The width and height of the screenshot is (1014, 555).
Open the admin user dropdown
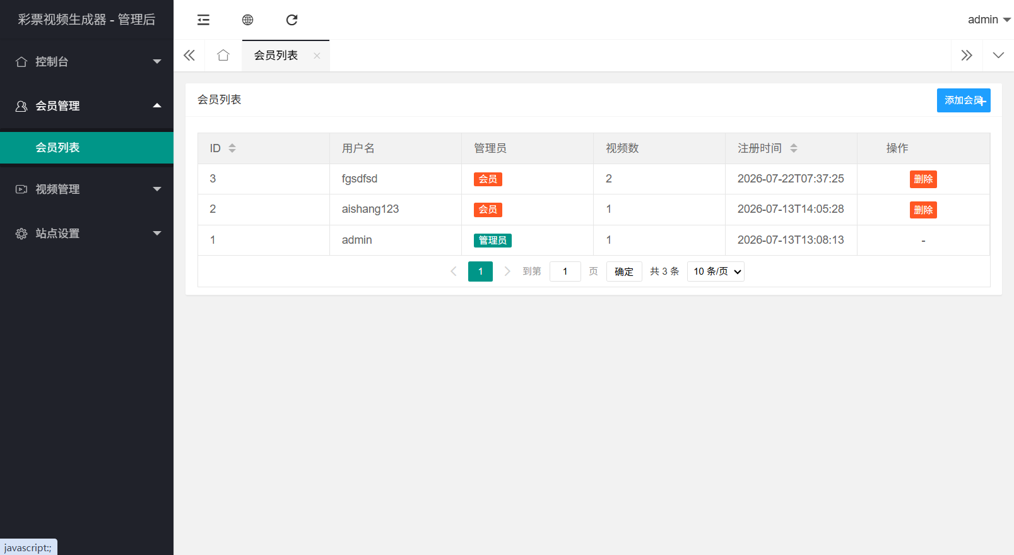(989, 20)
